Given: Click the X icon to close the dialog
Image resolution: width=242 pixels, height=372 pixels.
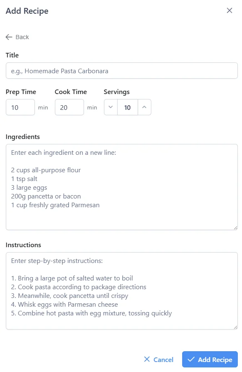Looking at the screenshot, I should coord(230,10).
